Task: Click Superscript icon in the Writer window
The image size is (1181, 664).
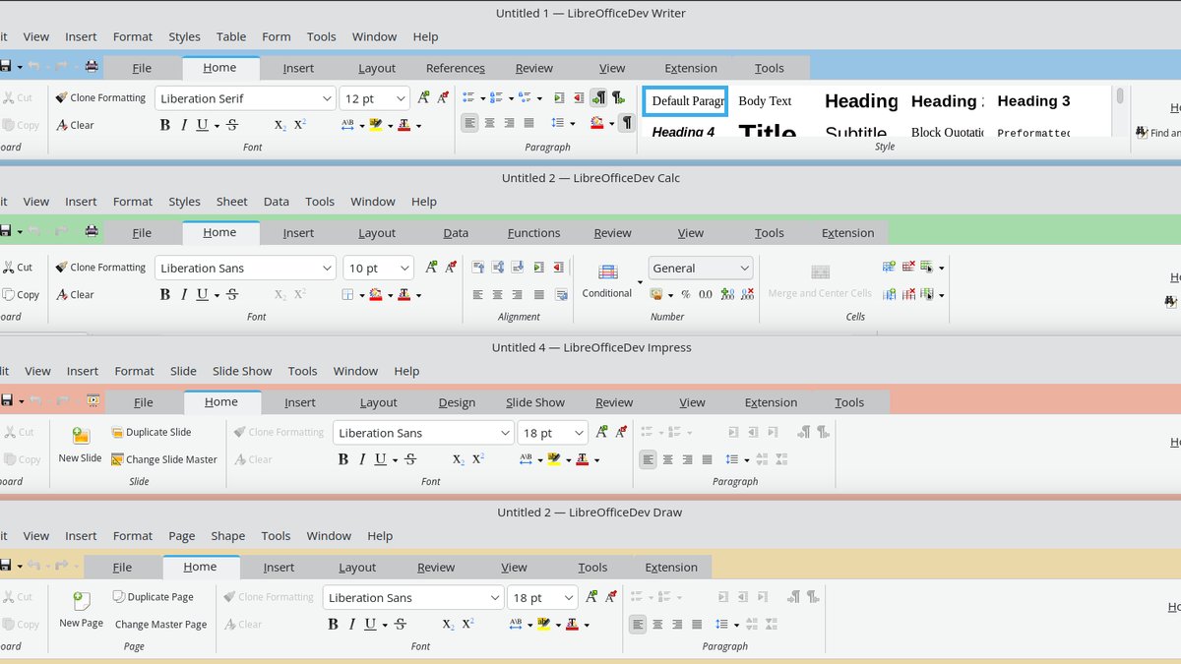Action: click(x=300, y=125)
